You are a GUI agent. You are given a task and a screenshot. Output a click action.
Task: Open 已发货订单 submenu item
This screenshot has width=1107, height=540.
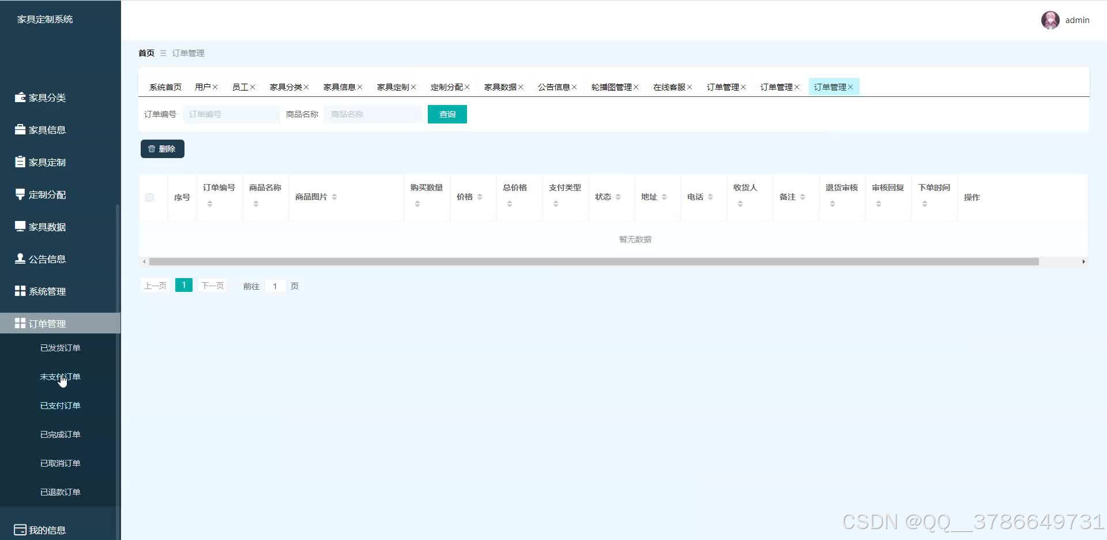[60, 348]
